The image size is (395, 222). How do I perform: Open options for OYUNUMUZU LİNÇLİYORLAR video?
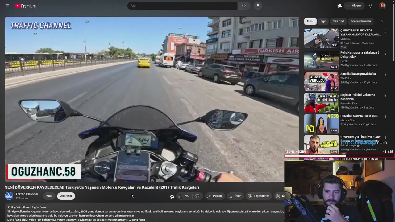tap(385, 138)
